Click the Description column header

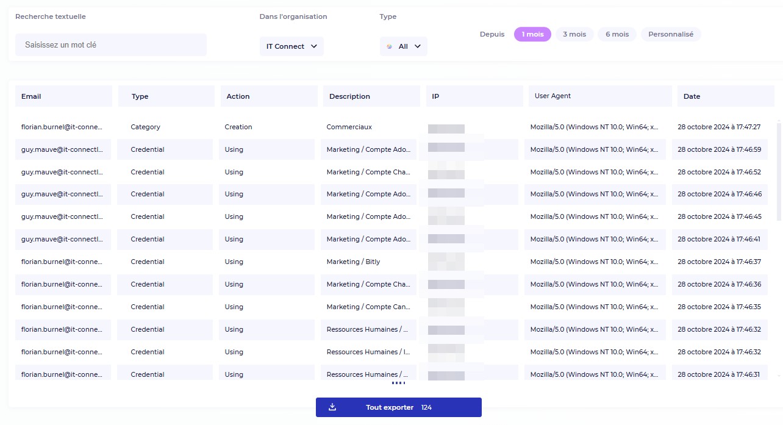click(x=371, y=96)
